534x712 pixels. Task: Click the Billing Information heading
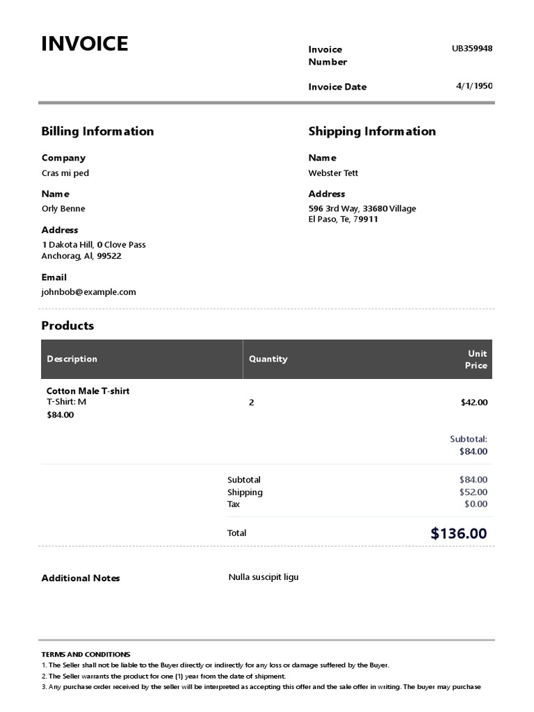click(x=97, y=131)
